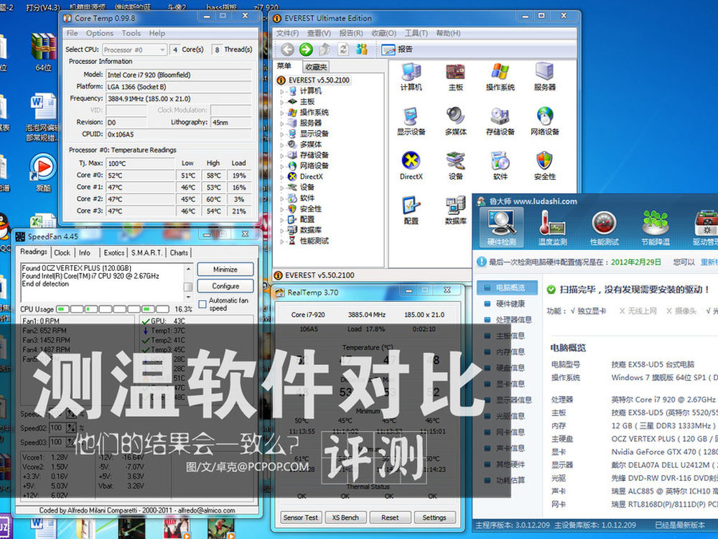Click Configure button in SpeedFan
718x539 pixels.
tap(225, 286)
